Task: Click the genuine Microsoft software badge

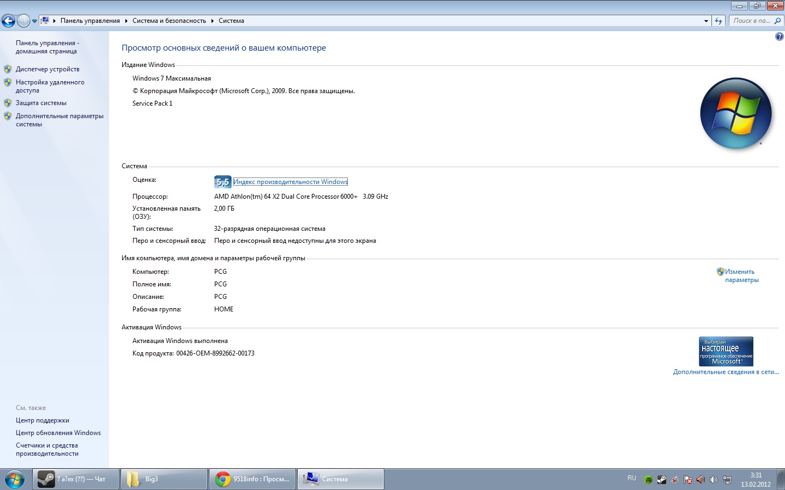Action: click(726, 351)
